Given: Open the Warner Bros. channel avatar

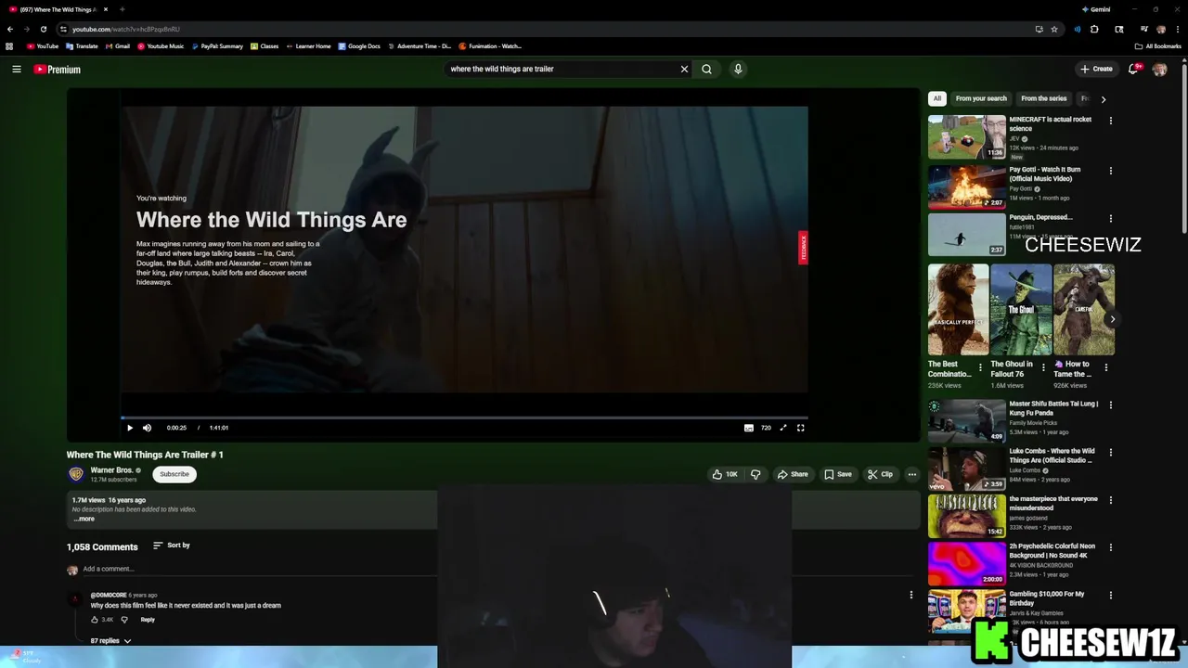Looking at the screenshot, I should click(x=76, y=474).
